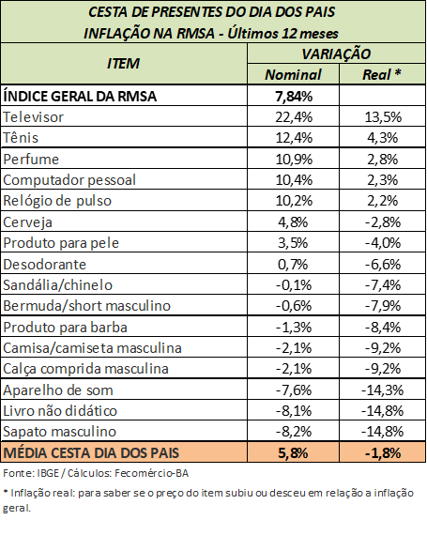Select the Nominal column header

coord(294,74)
